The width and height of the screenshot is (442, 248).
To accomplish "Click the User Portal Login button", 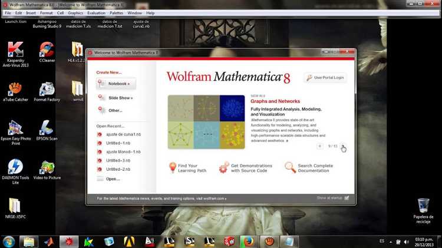I will 325,78.
